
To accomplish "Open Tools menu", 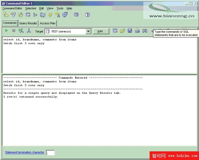I will coord(60,8).
